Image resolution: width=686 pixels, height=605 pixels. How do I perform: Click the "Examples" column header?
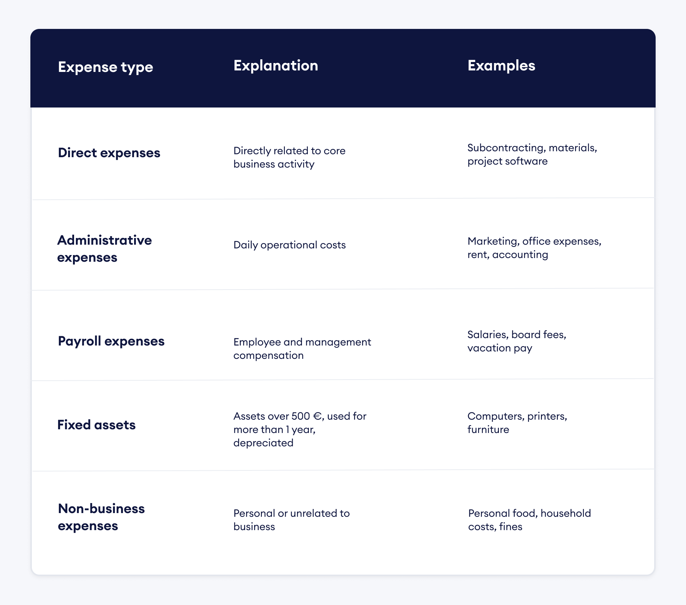[x=501, y=66]
